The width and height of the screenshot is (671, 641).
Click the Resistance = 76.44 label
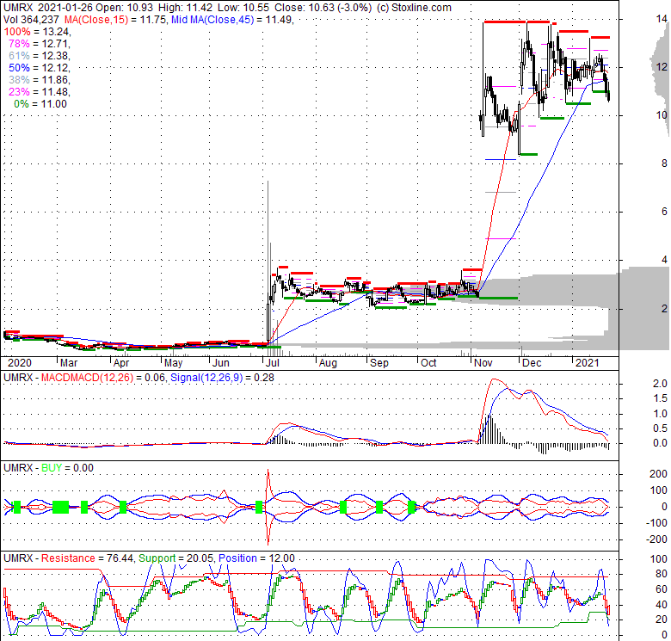click(x=87, y=558)
